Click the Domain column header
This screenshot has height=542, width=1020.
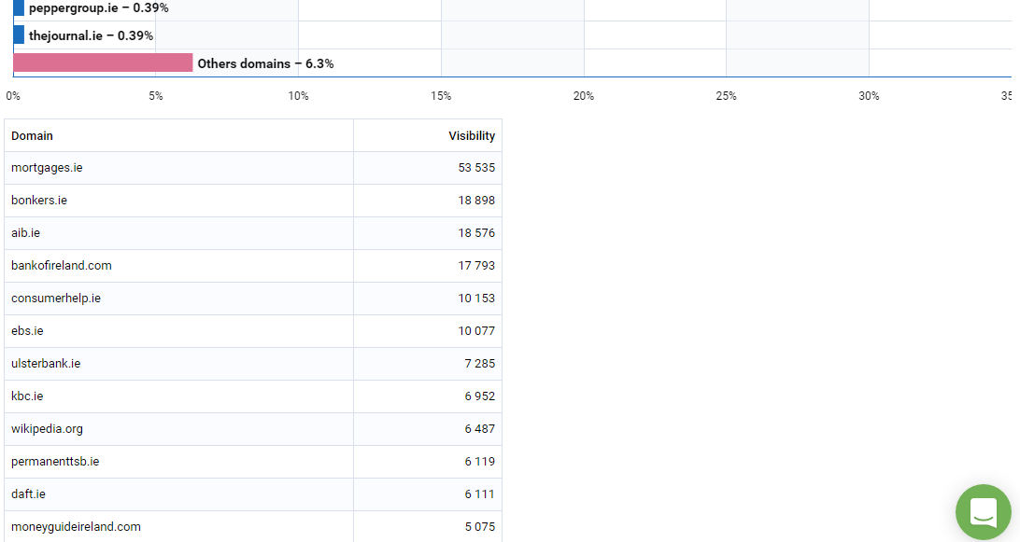click(179, 136)
